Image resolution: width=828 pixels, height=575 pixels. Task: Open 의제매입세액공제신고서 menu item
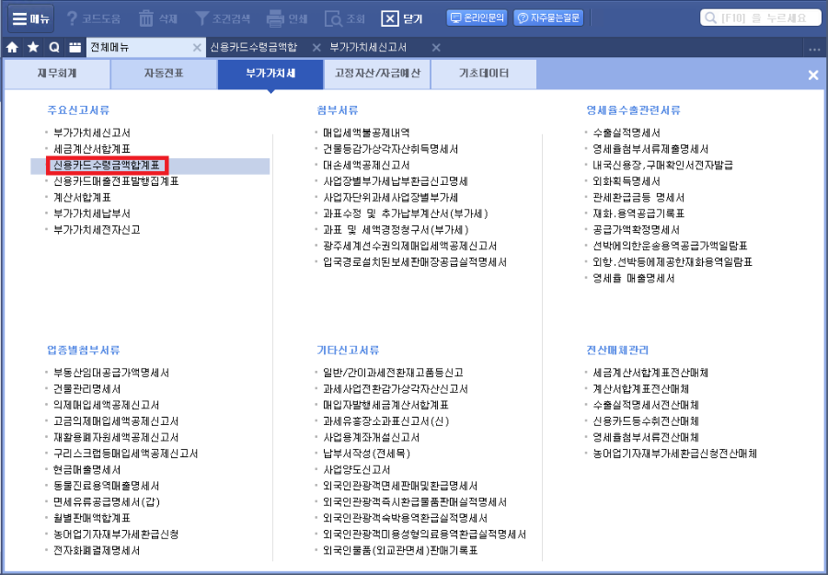[x=106, y=406]
